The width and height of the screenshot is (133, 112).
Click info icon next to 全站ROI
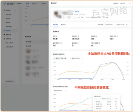(x=97, y=36)
